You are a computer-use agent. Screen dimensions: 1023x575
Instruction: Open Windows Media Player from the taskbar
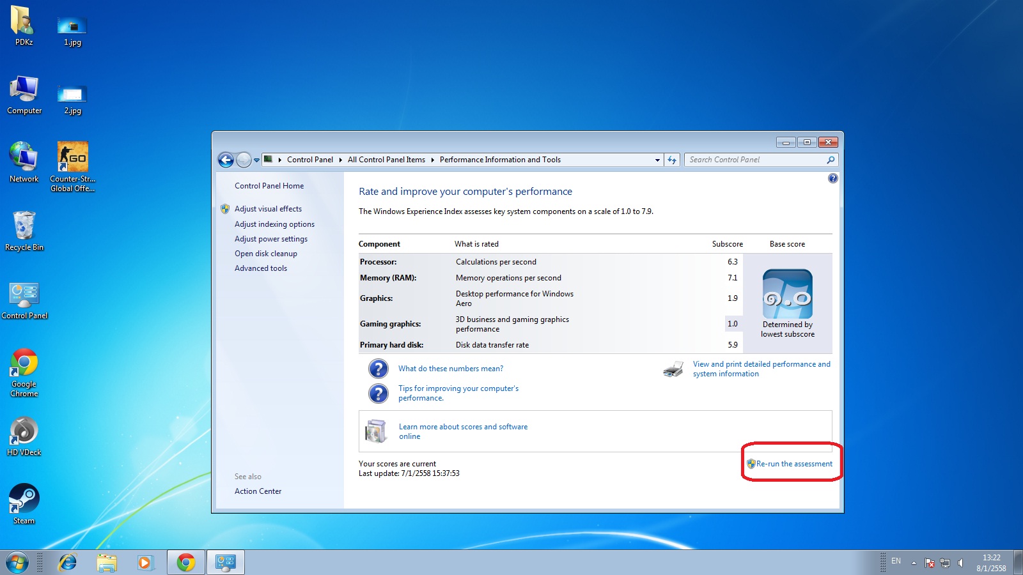click(x=146, y=563)
